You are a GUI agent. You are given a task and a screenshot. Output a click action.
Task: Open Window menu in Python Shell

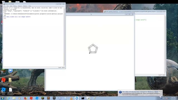point(25,6)
